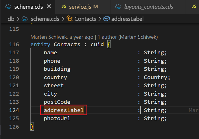The width and height of the screenshot is (199, 139).
Task: Open the partially visible JS tab at far right
Action: click(x=194, y=6)
